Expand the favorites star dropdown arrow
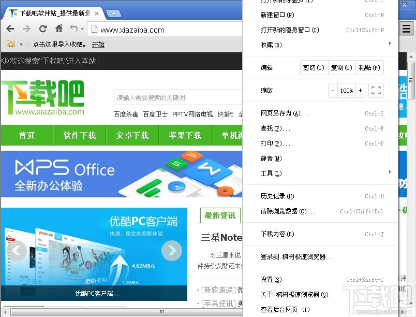This screenshot has width=416, height=317. (x=21, y=45)
